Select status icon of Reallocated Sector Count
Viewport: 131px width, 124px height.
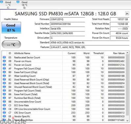(x=4, y=57)
